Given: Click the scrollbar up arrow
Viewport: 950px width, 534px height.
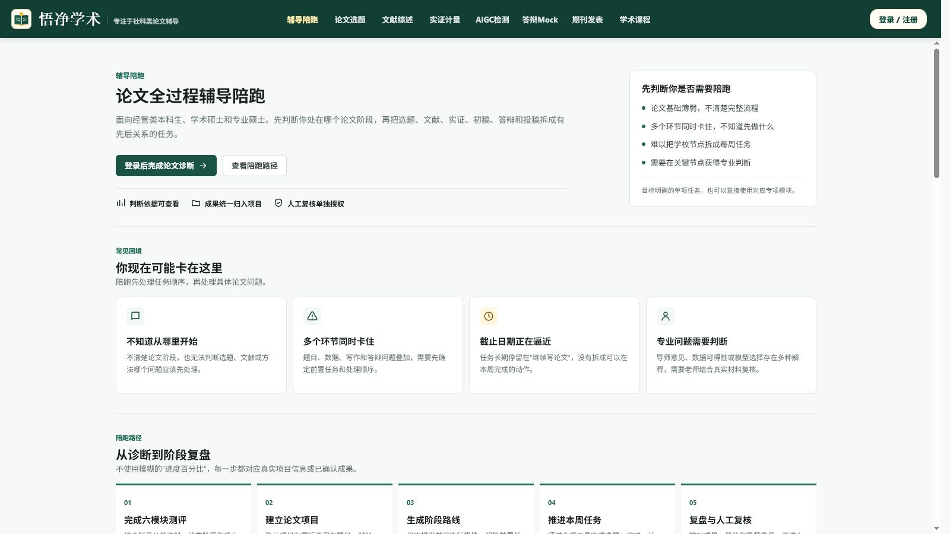Looking at the screenshot, I should coord(936,43).
